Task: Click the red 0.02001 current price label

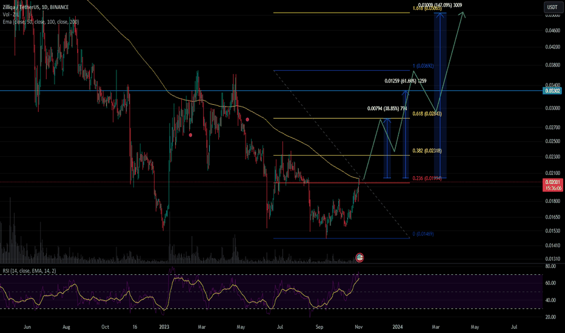Action: pyautogui.click(x=552, y=185)
